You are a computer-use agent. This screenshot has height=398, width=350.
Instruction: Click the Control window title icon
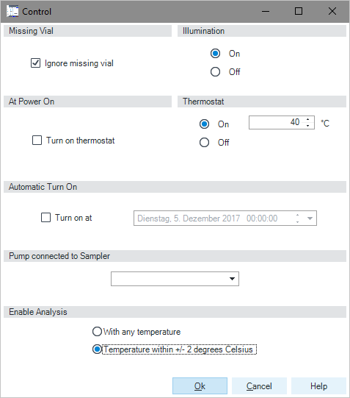coord(12,11)
